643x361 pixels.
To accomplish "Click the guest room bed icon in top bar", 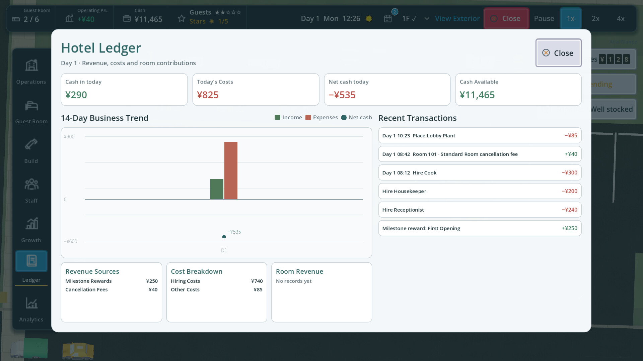I will (x=16, y=19).
